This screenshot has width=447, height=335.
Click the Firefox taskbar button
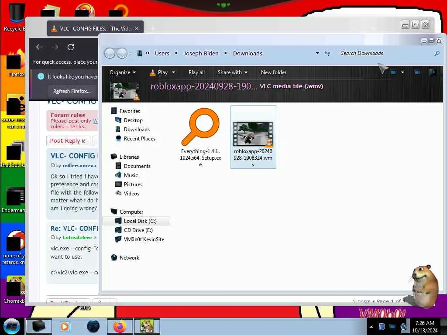pyautogui.click(x=120, y=326)
